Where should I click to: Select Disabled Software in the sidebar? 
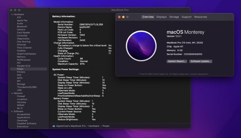(27, 124)
